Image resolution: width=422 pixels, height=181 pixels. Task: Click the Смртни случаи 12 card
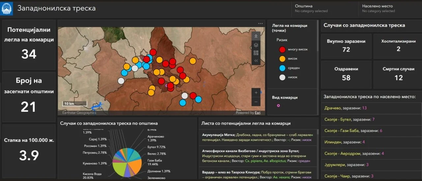pos(398,74)
